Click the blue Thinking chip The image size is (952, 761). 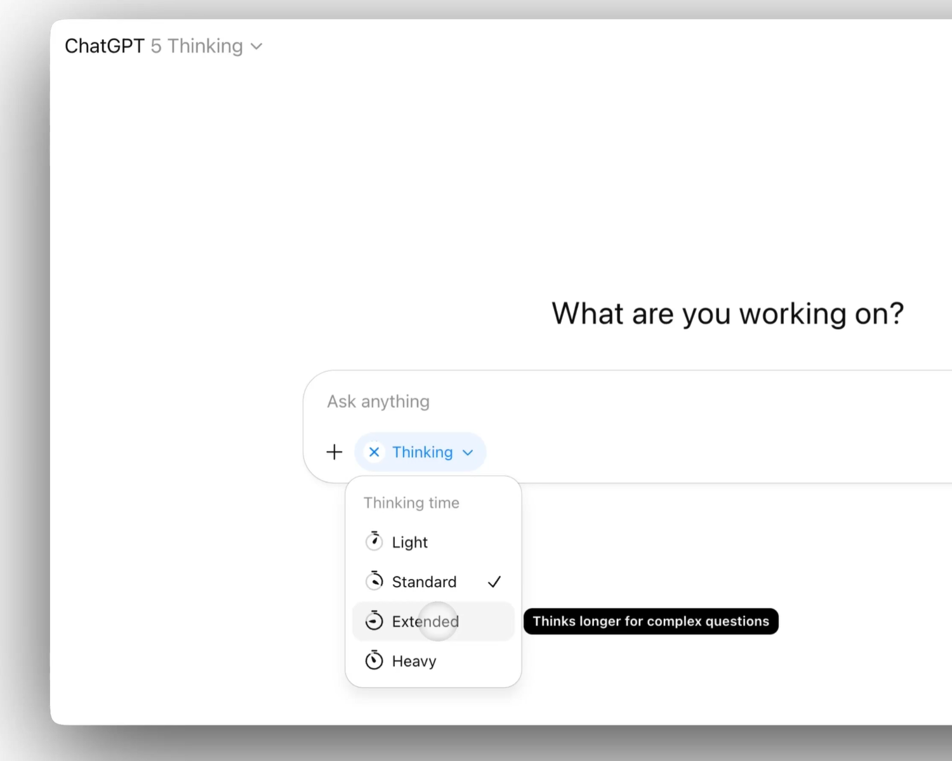pyautogui.click(x=421, y=452)
